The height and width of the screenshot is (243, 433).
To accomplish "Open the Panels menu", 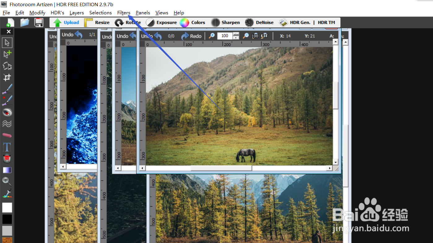I will (143, 13).
